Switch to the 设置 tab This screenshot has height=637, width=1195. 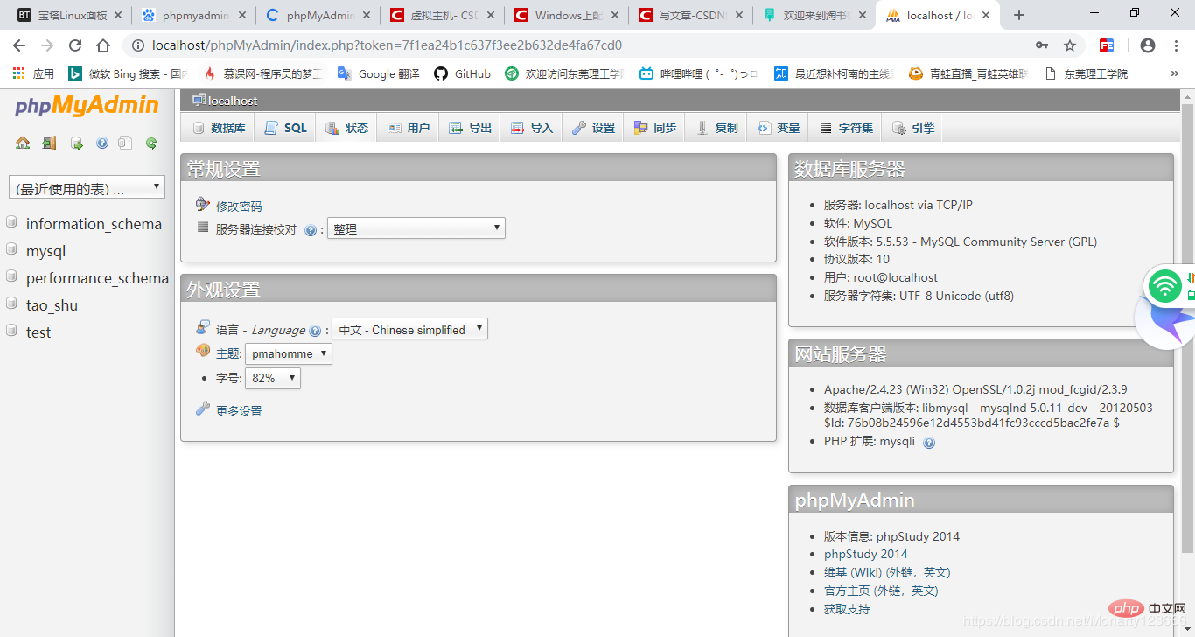coord(593,128)
